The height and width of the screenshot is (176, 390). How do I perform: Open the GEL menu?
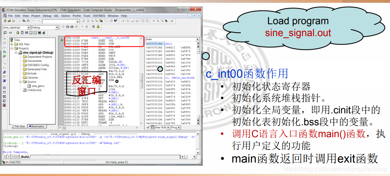click(56, 16)
